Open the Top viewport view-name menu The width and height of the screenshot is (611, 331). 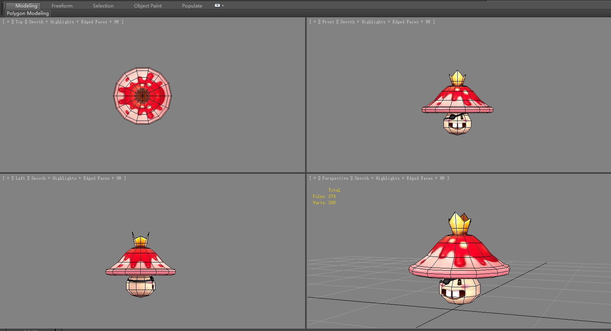click(19, 22)
